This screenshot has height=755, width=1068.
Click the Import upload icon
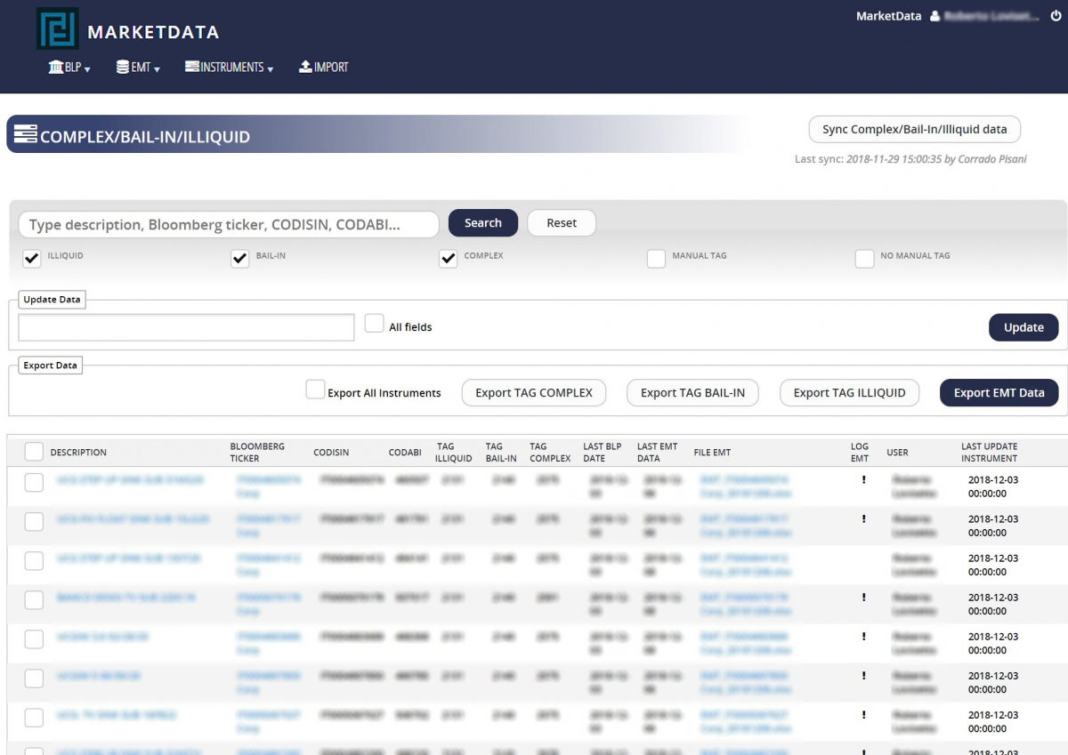click(305, 67)
